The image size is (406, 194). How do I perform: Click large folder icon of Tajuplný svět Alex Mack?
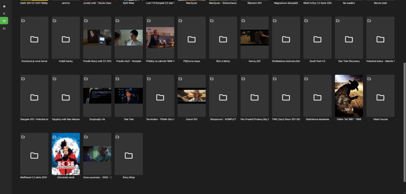tap(66, 97)
